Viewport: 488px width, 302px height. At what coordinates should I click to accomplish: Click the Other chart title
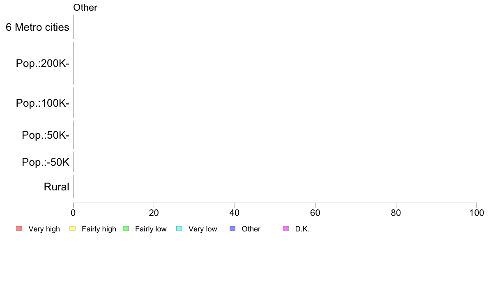(x=85, y=7)
